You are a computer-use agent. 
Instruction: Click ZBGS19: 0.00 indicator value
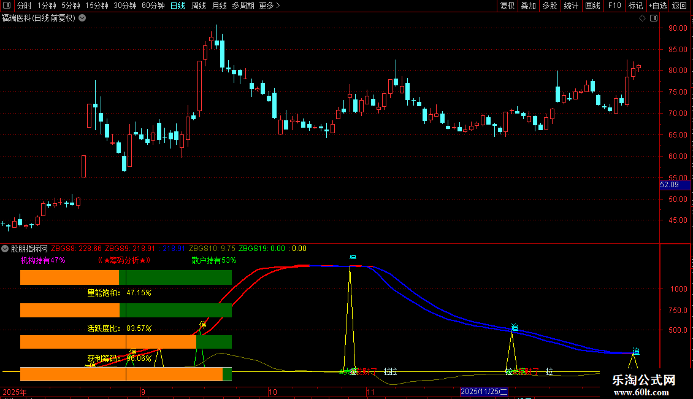pyautogui.click(x=262, y=249)
